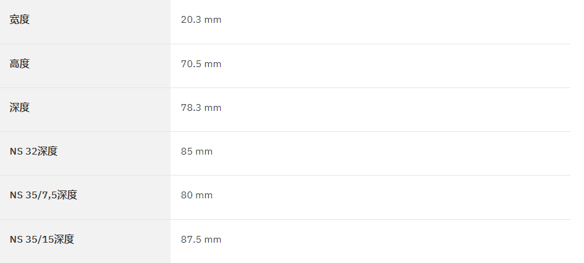Click the NS 35/7,5深度 label
Screen dimensions: 584x263
pos(43,195)
